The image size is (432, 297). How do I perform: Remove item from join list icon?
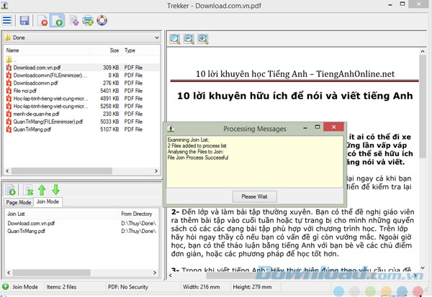(29, 190)
